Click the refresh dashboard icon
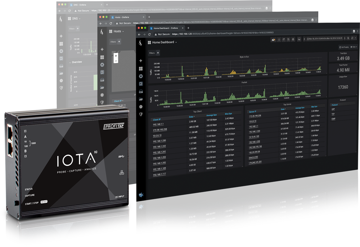This screenshot has width=360, height=247. 352,38
